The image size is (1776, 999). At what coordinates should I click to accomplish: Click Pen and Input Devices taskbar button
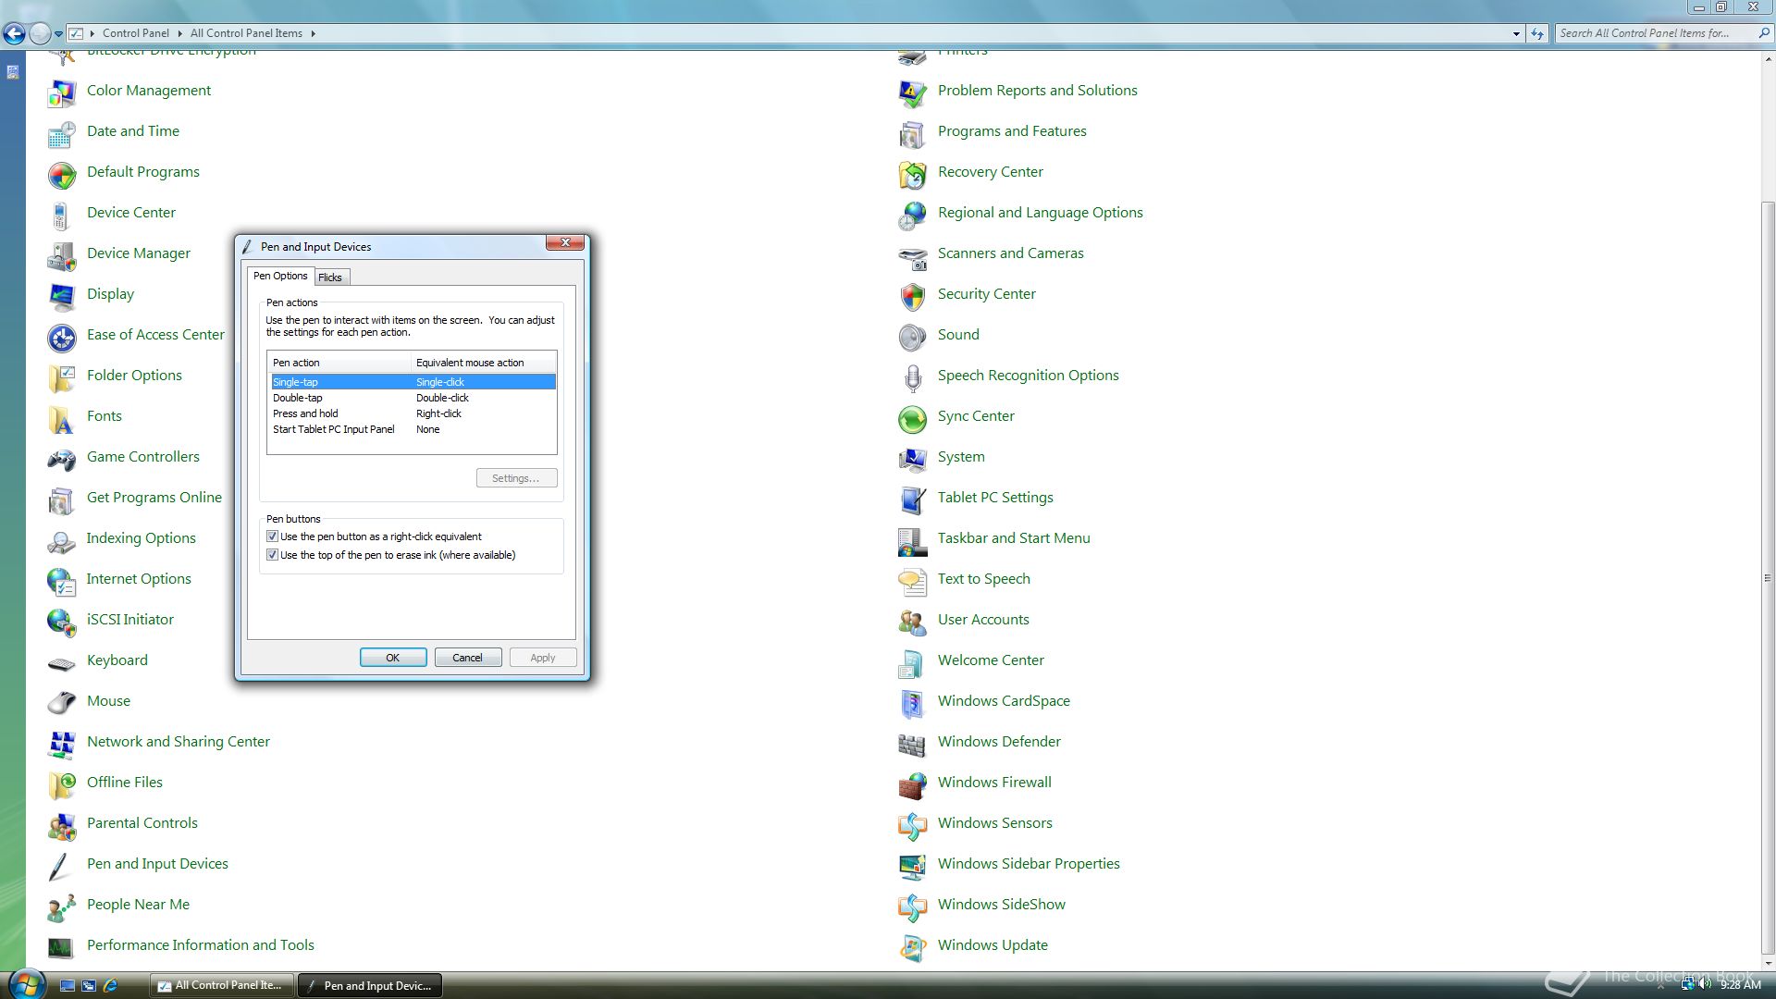click(x=370, y=985)
